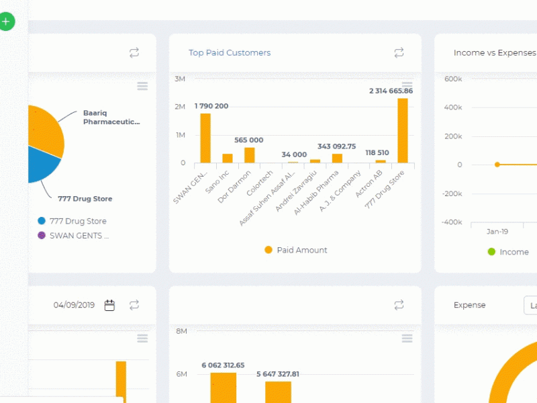Click the Dor Darmon bar
Screen dimensions: 537x403
point(249,155)
